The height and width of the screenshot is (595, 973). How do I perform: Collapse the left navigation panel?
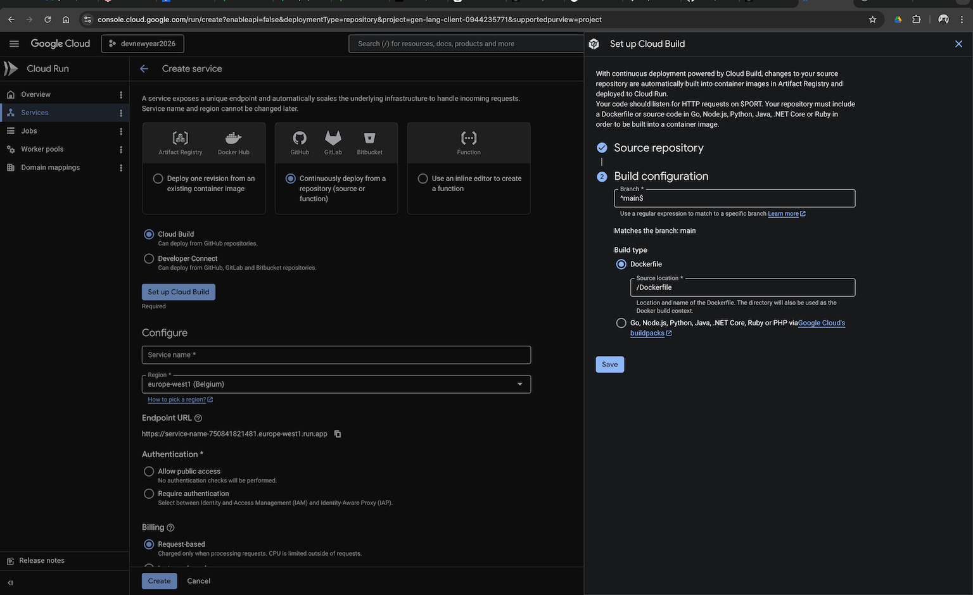click(x=10, y=582)
